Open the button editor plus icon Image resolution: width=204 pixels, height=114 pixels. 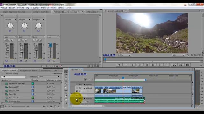(201, 66)
